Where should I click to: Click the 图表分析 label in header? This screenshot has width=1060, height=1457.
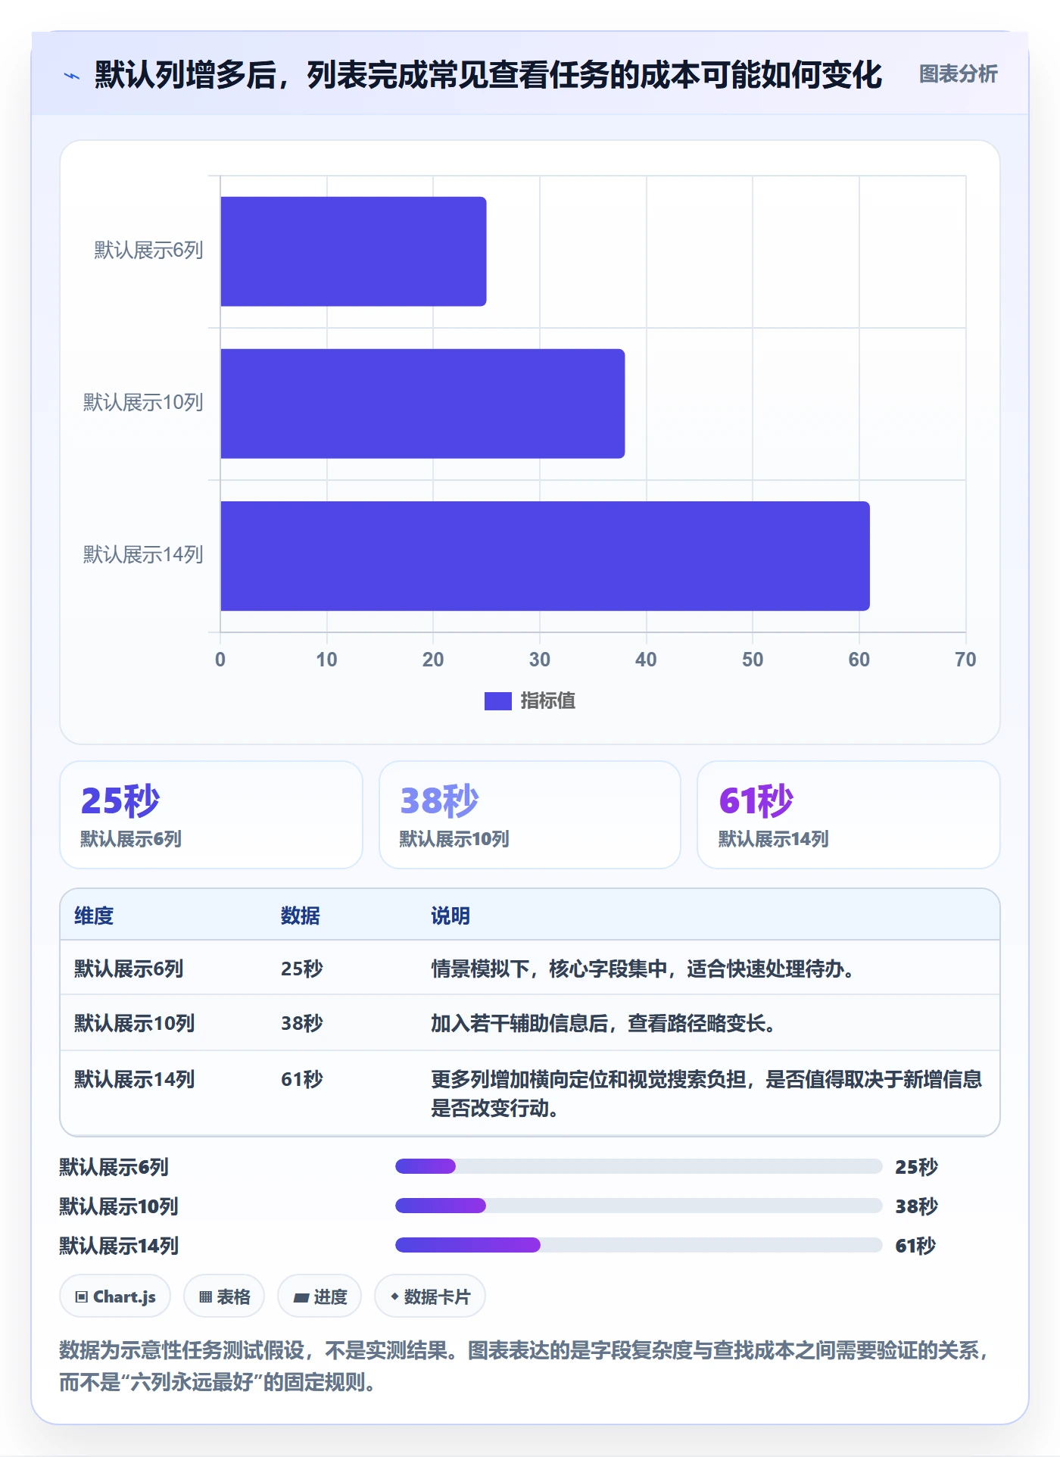(x=958, y=74)
